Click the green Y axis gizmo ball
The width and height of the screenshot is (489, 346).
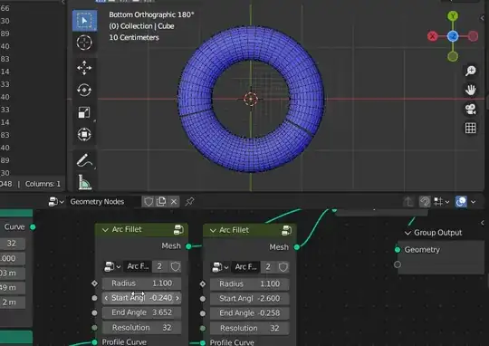click(x=453, y=16)
